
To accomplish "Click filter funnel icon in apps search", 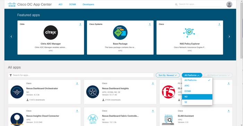I will tap(11, 75).
